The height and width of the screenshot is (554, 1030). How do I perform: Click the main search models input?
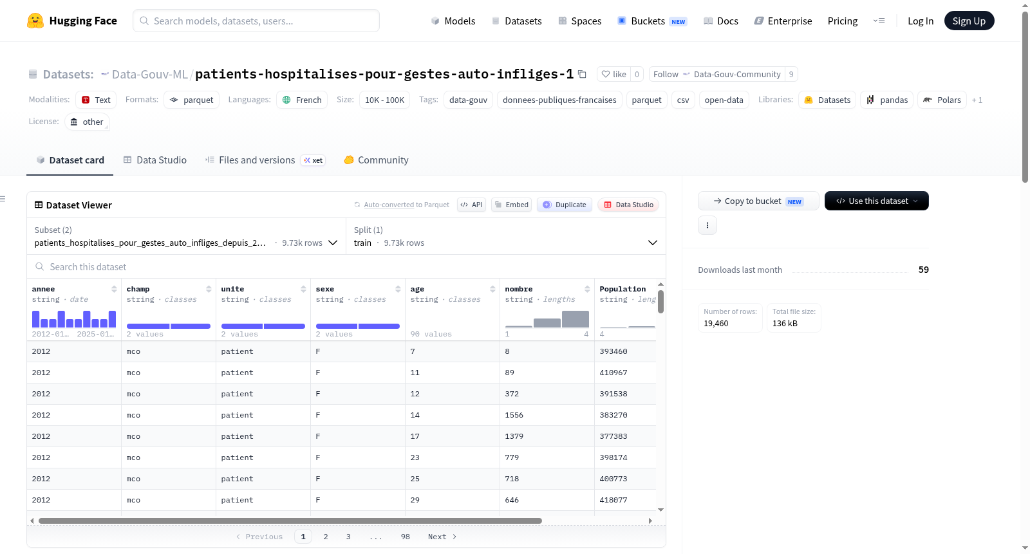256,21
